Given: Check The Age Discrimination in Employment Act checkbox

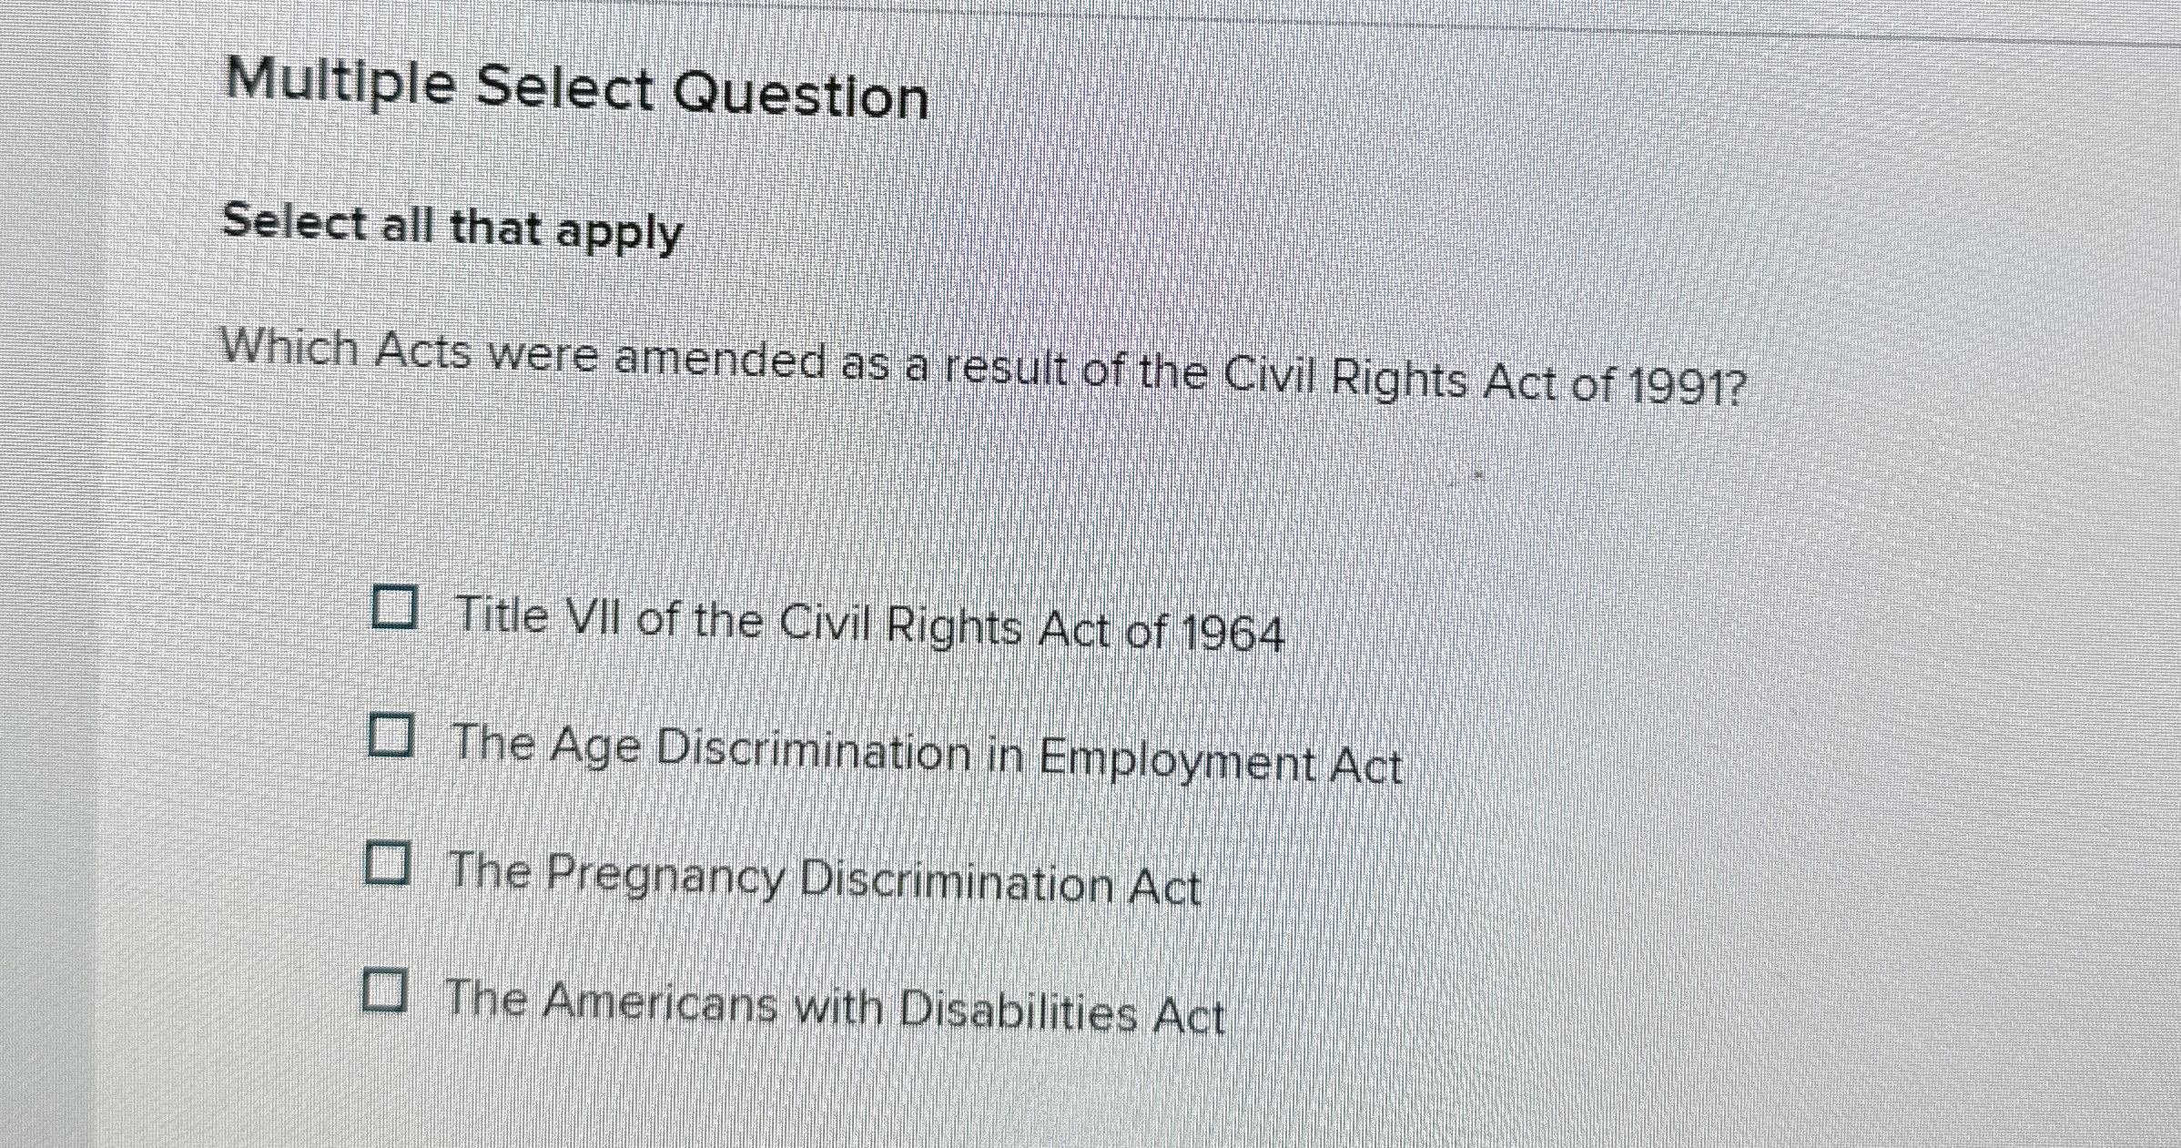Looking at the screenshot, I should [391, 734].
